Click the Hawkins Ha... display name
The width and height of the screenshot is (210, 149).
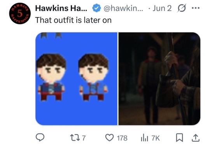click(61, 8)
